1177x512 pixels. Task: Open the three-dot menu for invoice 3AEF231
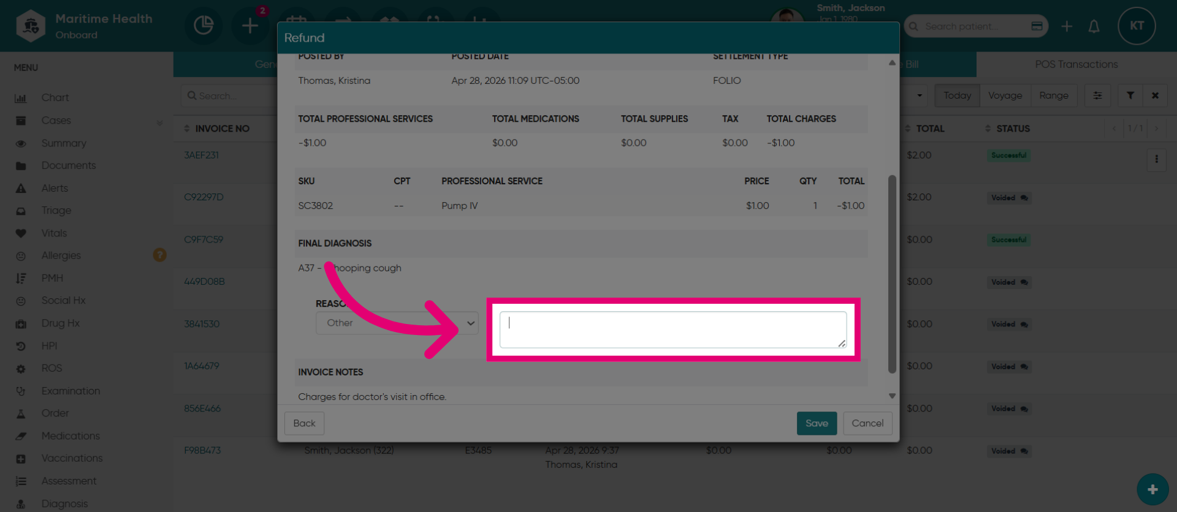pyautogui.click(x=1156, y=159)
